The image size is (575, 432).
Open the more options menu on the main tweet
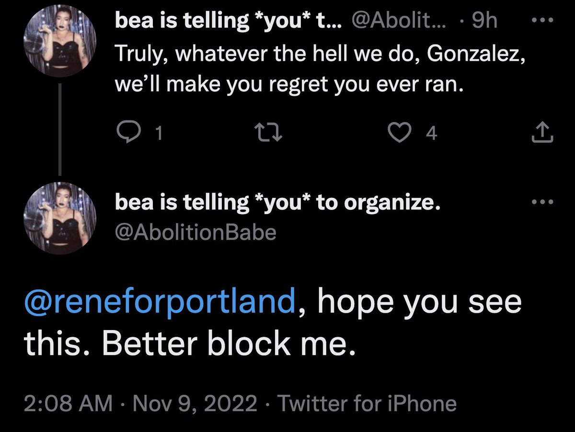pyautogui.click(x=542, y=203)
